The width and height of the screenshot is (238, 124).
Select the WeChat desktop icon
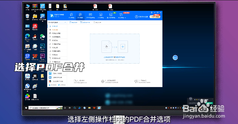click(42, 37)
